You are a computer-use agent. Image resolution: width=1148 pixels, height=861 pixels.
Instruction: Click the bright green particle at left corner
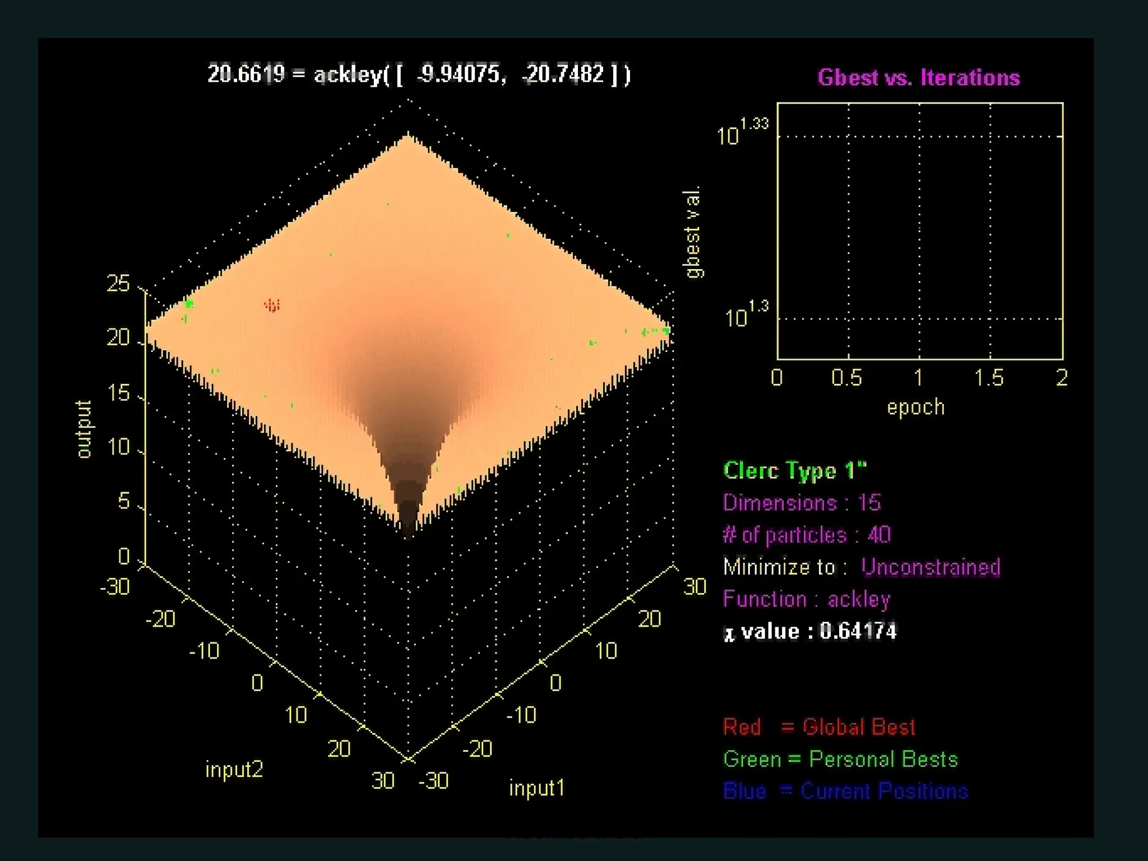pyautogui.click(x=189, y=304)
